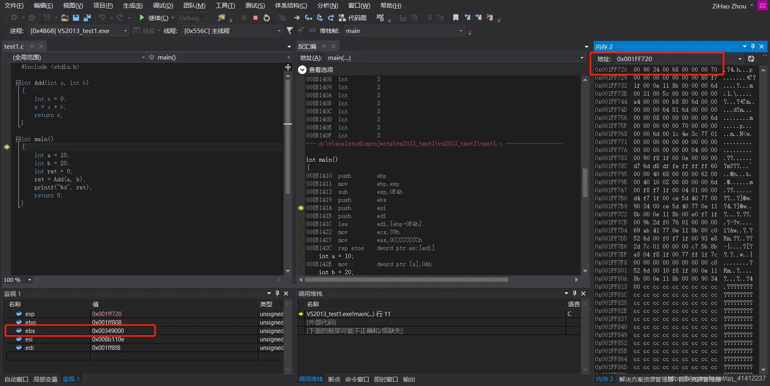Image resolution: width=770 pixels, height=386 pixels.
Task: Click the disassembly horizontal scrollbar thumb
Action: (406, 279)
